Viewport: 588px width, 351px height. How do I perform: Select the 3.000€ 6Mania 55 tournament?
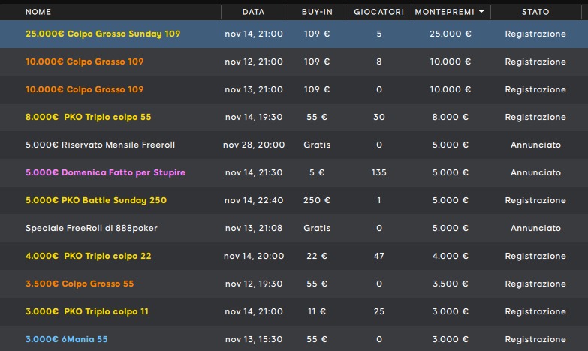click(67, 339)
